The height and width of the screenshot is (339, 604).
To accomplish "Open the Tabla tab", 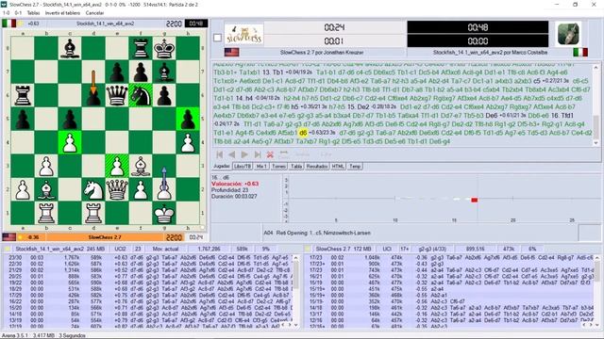I will [x=296, y=167].
